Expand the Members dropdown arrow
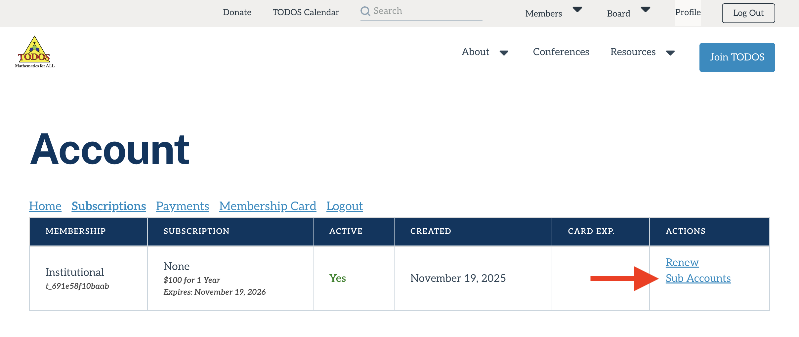 click(x=577, y=10)
